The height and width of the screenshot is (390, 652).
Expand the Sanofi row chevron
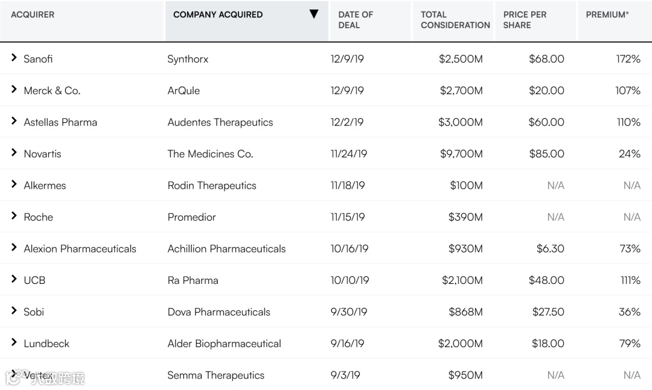(x=14, y=58)
